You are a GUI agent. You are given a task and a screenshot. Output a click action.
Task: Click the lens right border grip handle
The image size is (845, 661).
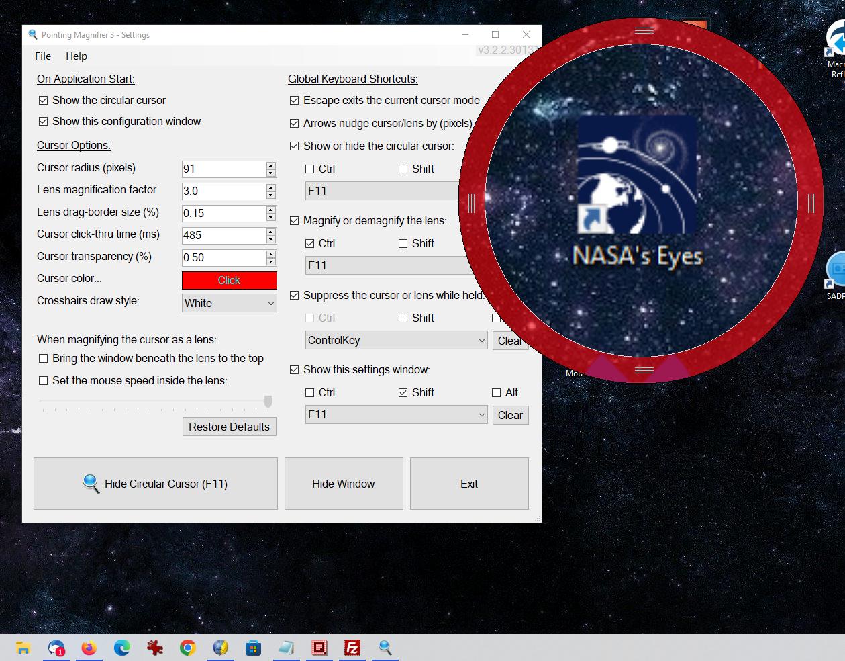[811, 203]
